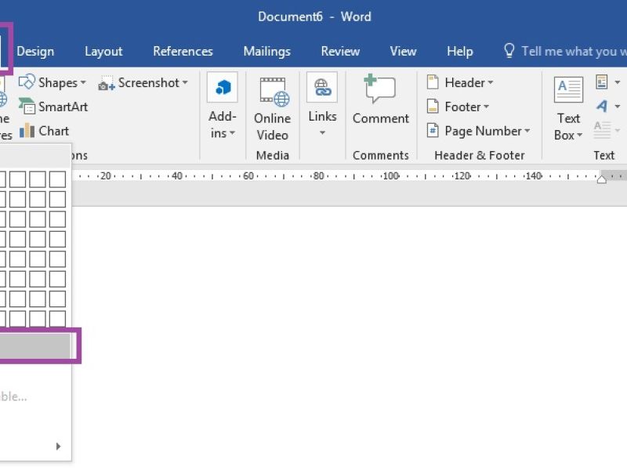Click the Tell me lightbulb icon
The width and height of the screenshot is (627, 470).
[x=509, y=51]
